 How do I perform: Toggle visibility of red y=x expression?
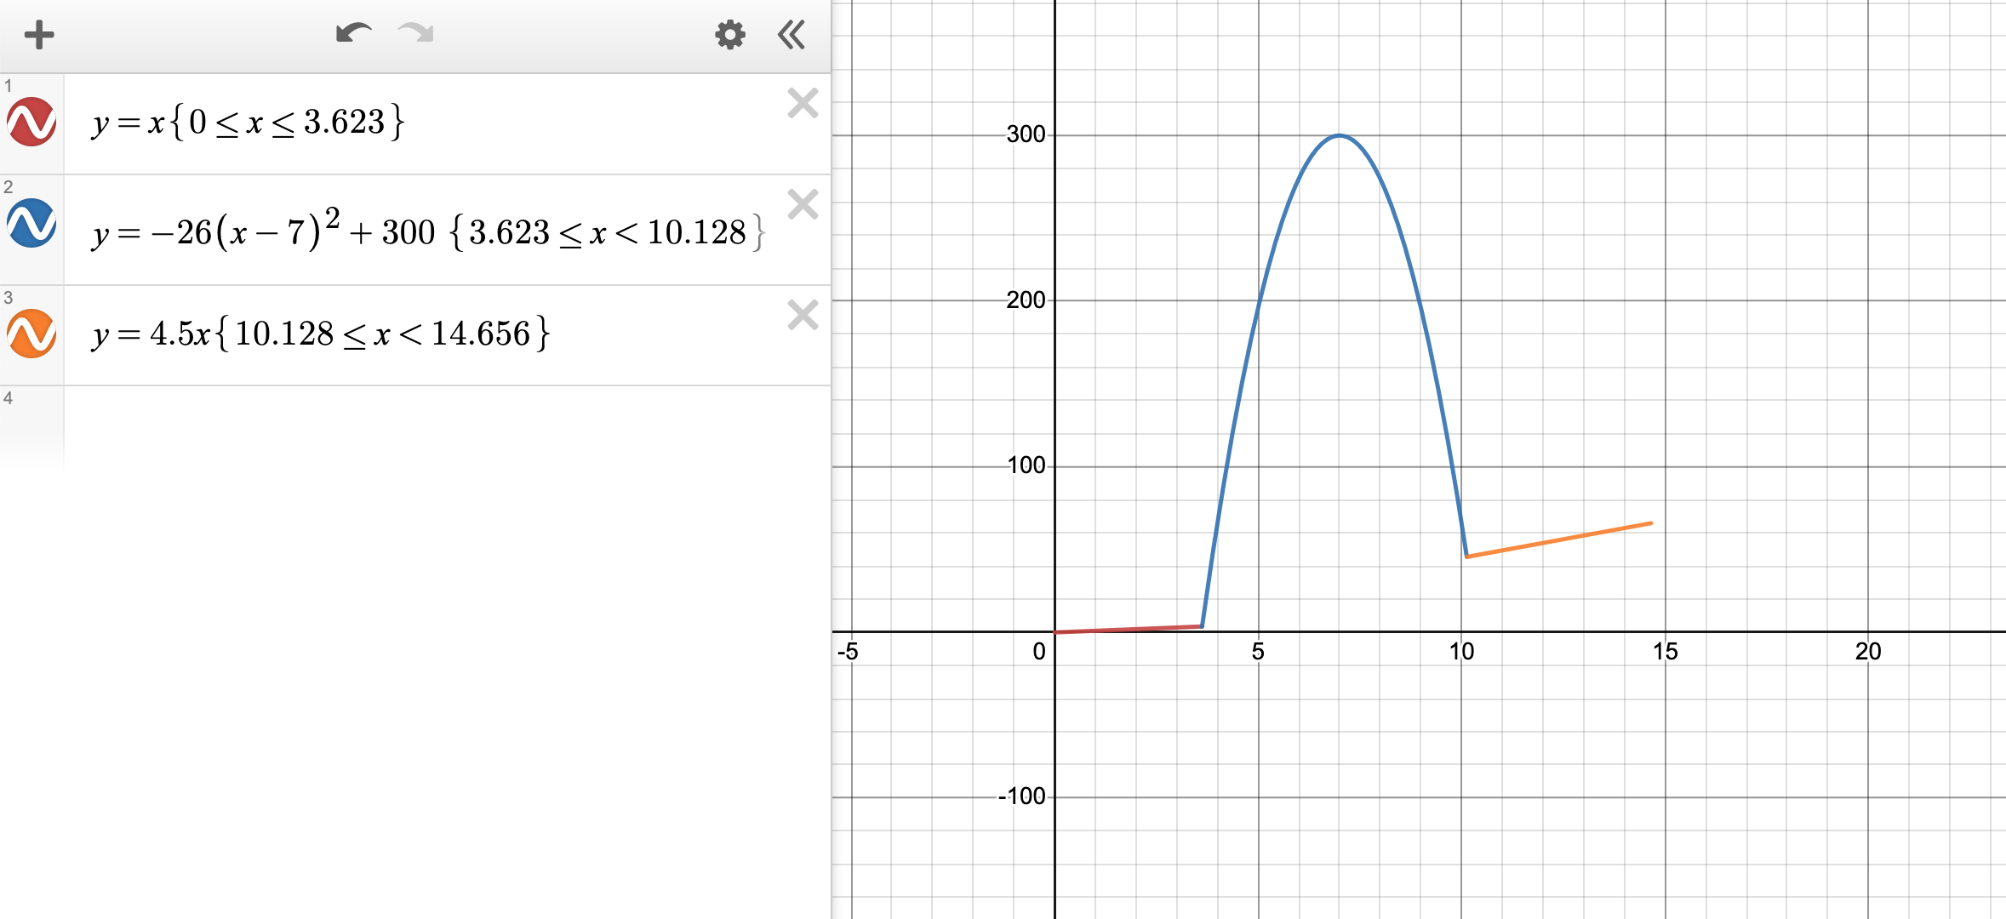click(x=32, y=122)
